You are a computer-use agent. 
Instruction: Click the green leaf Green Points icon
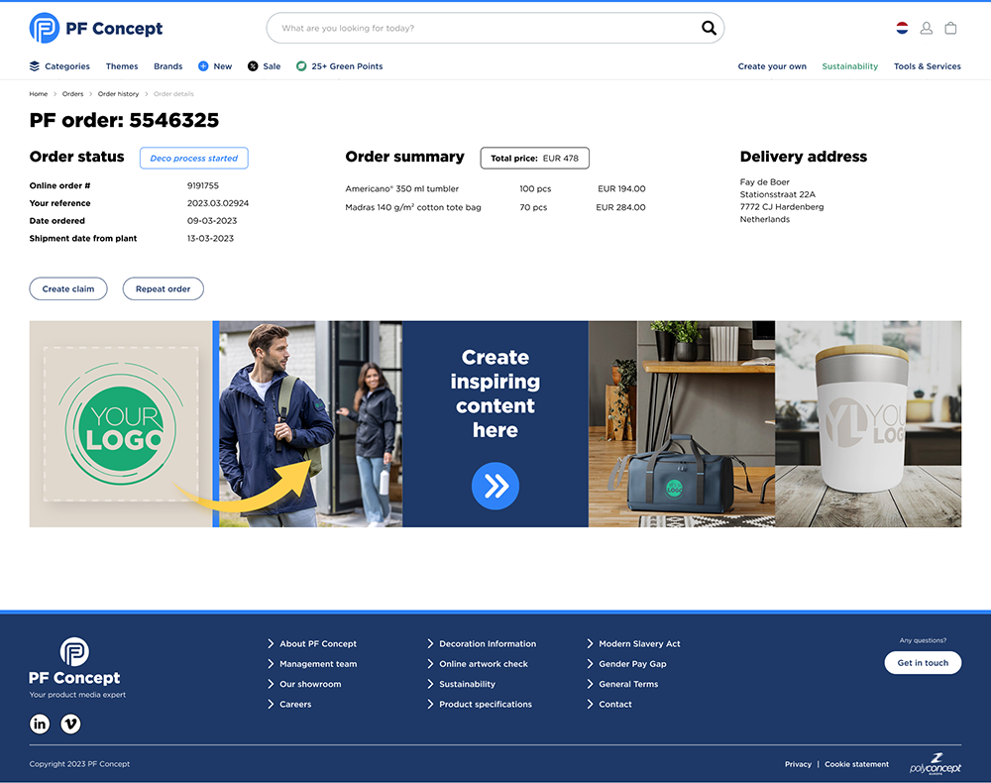[301, 66]
